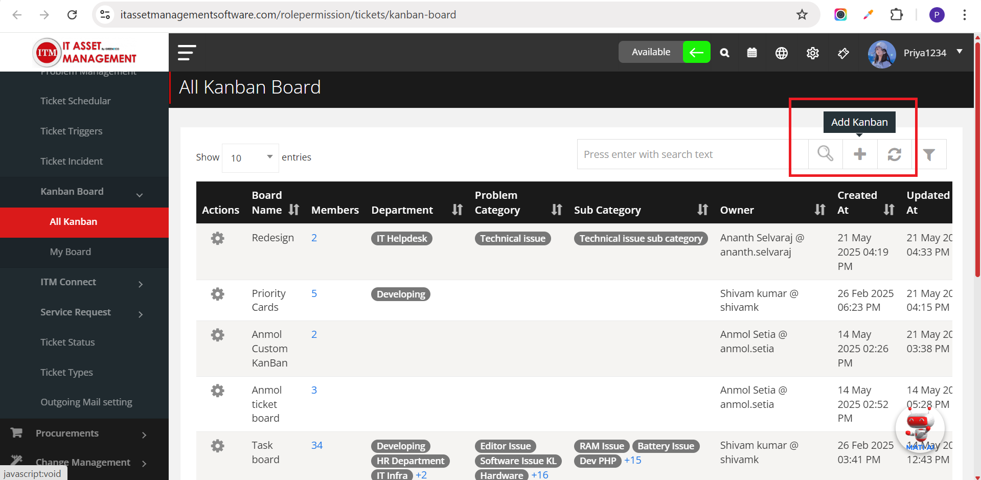Viewport: 981px width, 480px height.
Task: Open the settings gear in the top bar
Action: [x=812, y=53]
